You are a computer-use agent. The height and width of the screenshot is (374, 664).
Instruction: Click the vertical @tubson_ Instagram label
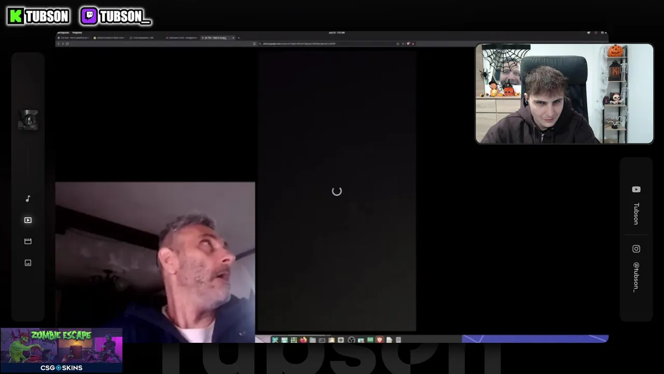[636, 277]
